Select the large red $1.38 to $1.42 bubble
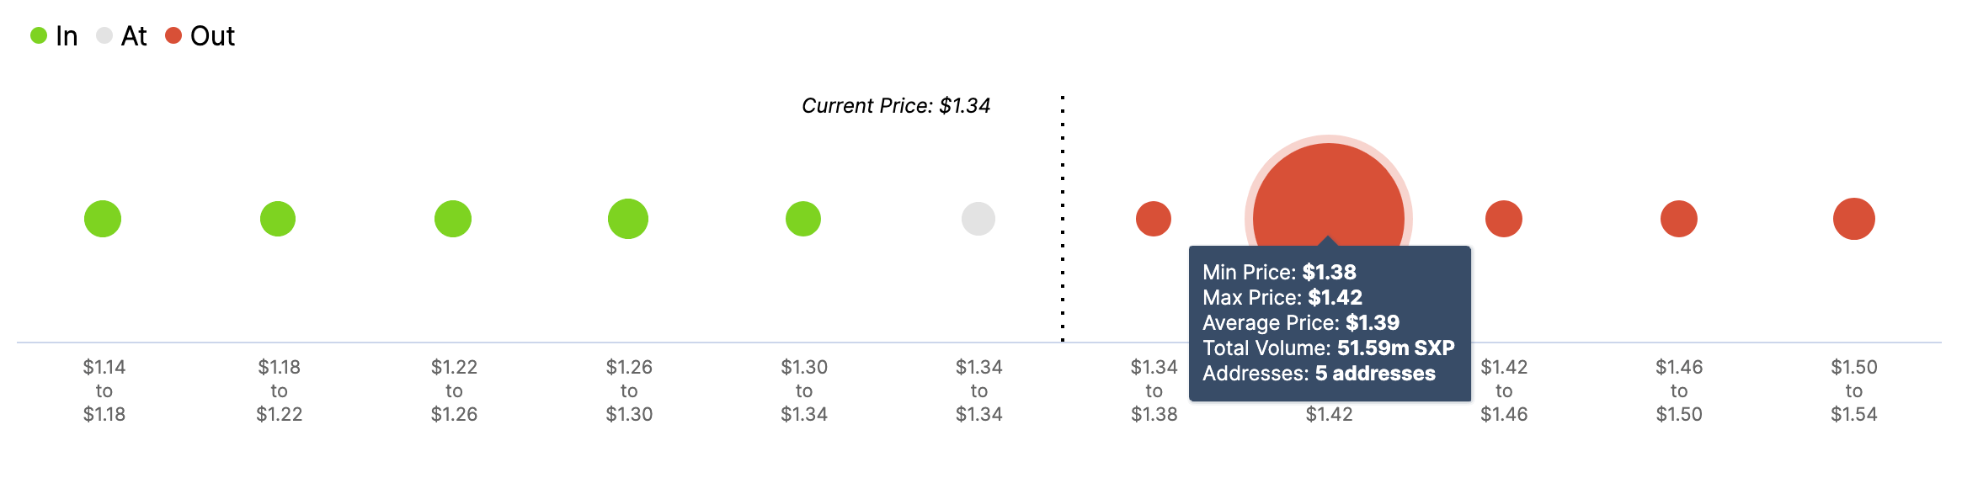1962x478 pixels. pos(1328,194)
